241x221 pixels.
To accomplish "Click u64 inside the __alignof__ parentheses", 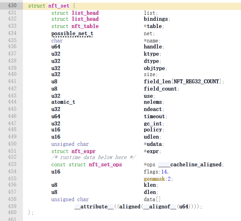I will tap(184, 207).
